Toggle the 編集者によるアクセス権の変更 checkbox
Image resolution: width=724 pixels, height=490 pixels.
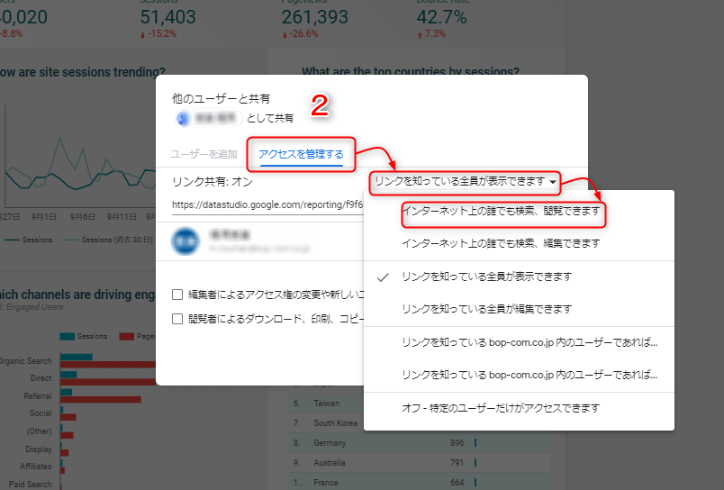point(178,294)
